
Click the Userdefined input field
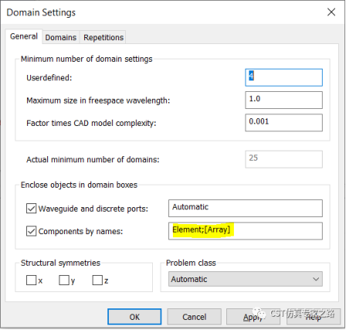click(x=283, y=77)
